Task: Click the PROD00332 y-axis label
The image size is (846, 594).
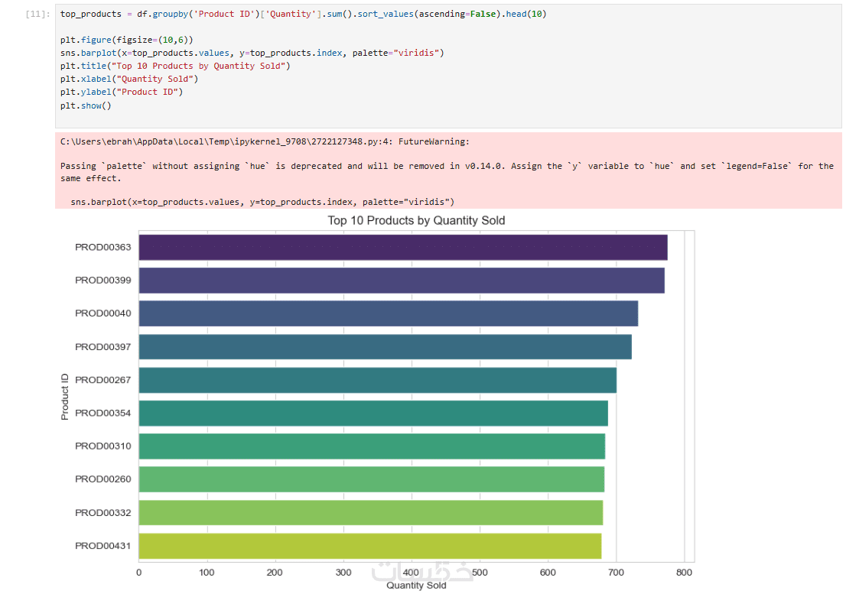Action: (x=102, y=512)
